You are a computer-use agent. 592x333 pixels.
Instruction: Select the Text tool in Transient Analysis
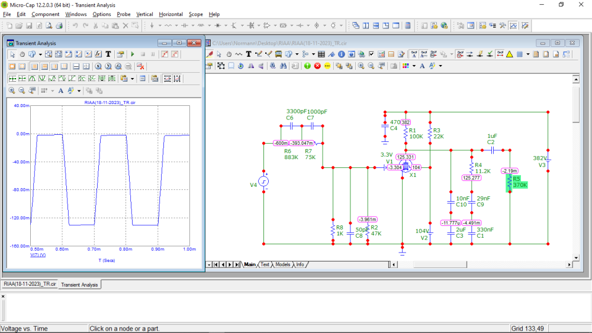click(x=108, y=54)
